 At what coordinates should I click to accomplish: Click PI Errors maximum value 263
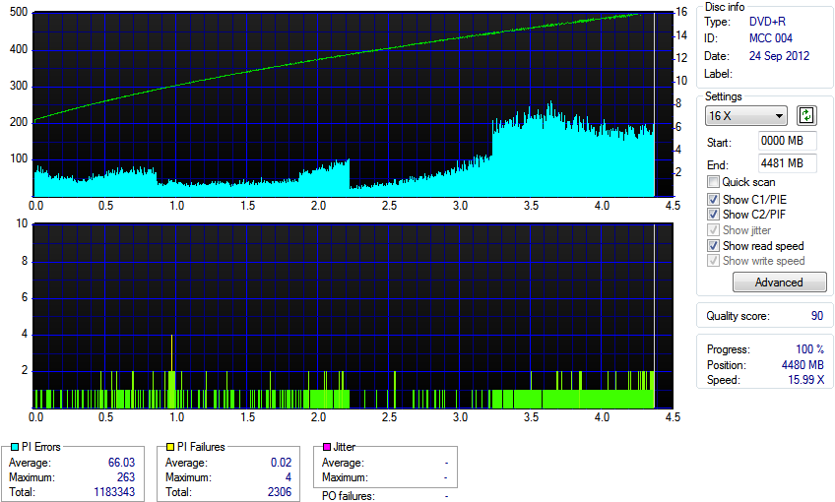pyautogui.click(x=126, y=477)
